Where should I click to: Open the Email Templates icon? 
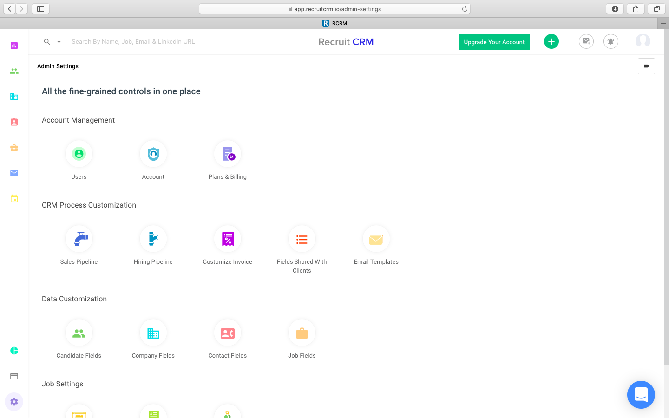[376, 239]
